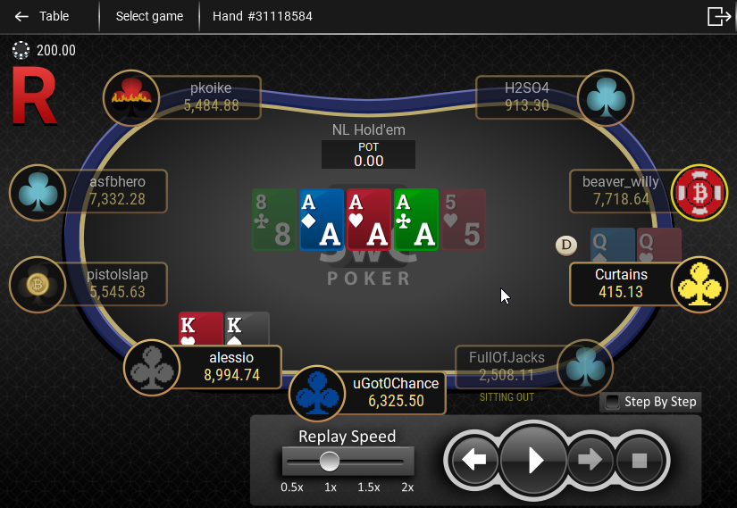Click the Hand #31118584 label
The width and height of the screenshot is (737, 508).
(x=263, y=16)
